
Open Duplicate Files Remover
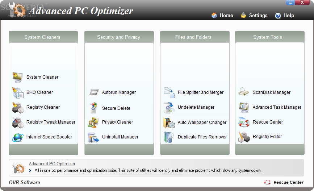click(x=202, y=137)
